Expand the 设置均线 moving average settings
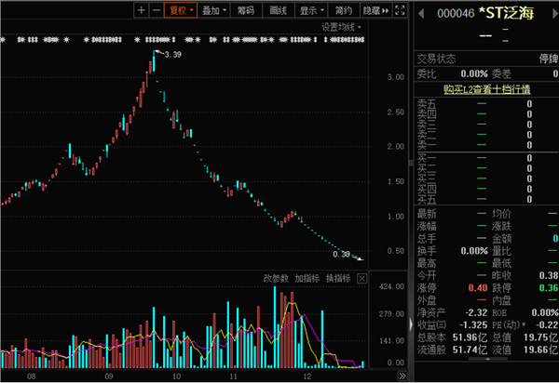 [x=342, y=27]
